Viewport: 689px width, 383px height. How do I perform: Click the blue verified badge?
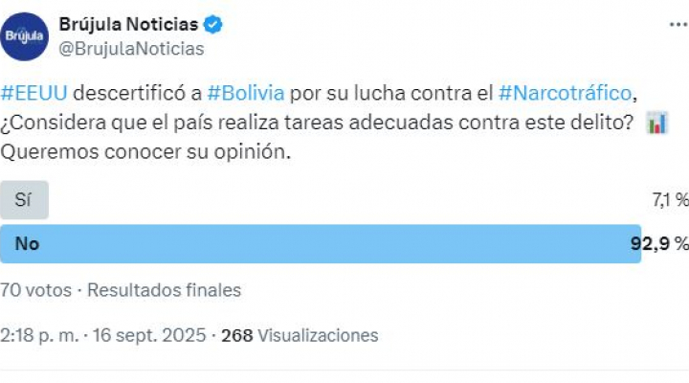212,25
